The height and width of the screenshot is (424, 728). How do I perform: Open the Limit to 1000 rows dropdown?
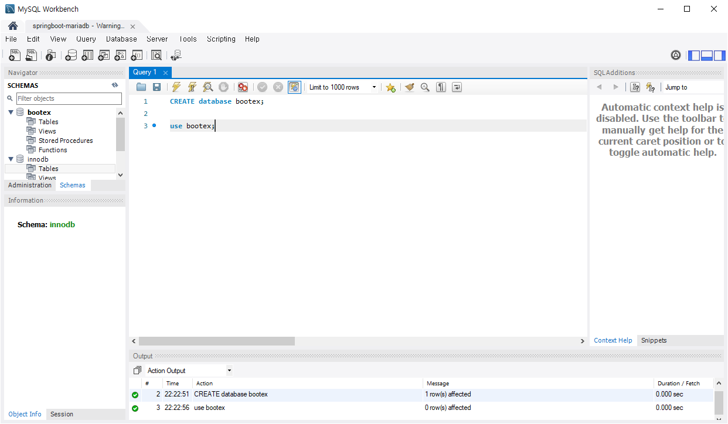tap(342, 87)
